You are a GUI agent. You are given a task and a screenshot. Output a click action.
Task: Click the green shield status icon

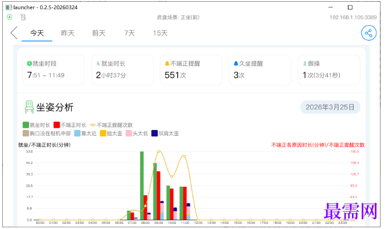[9, 17]
